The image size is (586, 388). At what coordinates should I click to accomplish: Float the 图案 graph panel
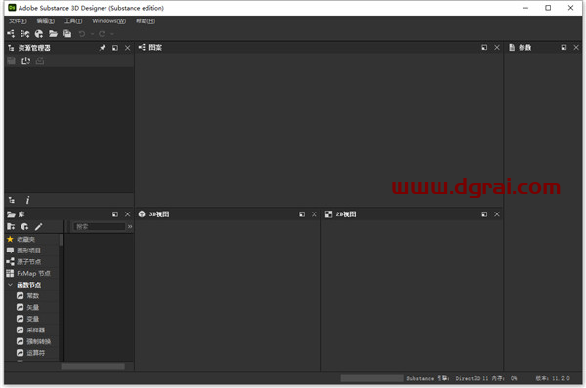[x=484, y=48]
